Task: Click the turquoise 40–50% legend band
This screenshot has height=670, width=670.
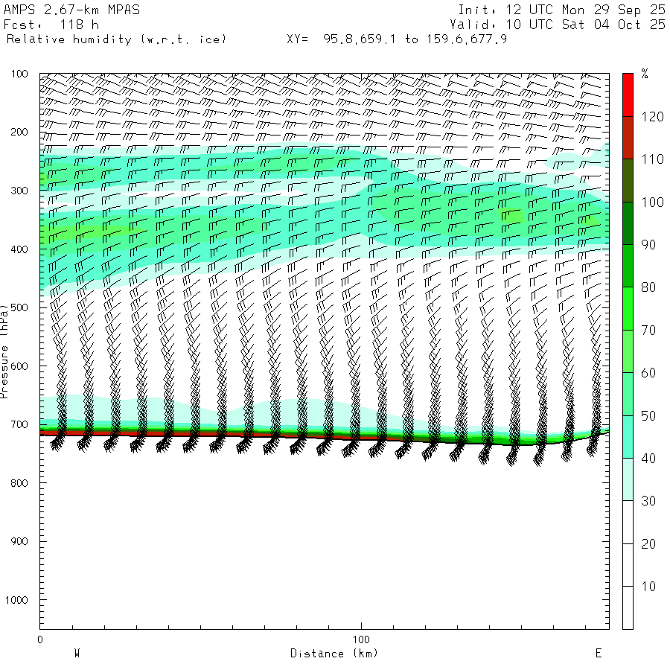Action: [x=628, y=437]
